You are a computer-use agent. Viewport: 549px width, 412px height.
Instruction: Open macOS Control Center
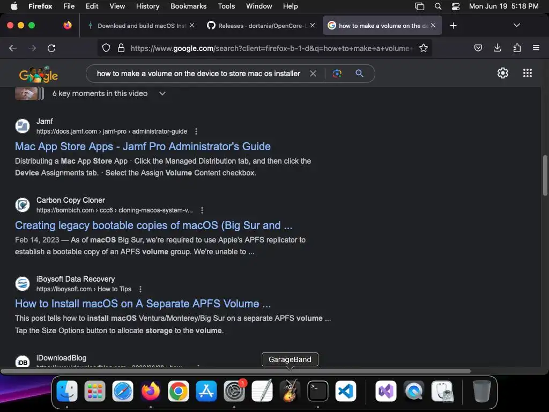point(456,6)
